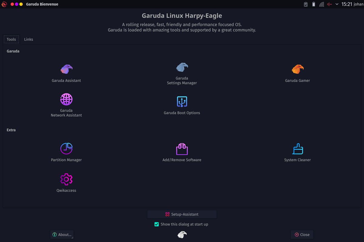Open Add/Remove Software shopping bag
Viewport: 364px width, 242px height.
[182, 149]
